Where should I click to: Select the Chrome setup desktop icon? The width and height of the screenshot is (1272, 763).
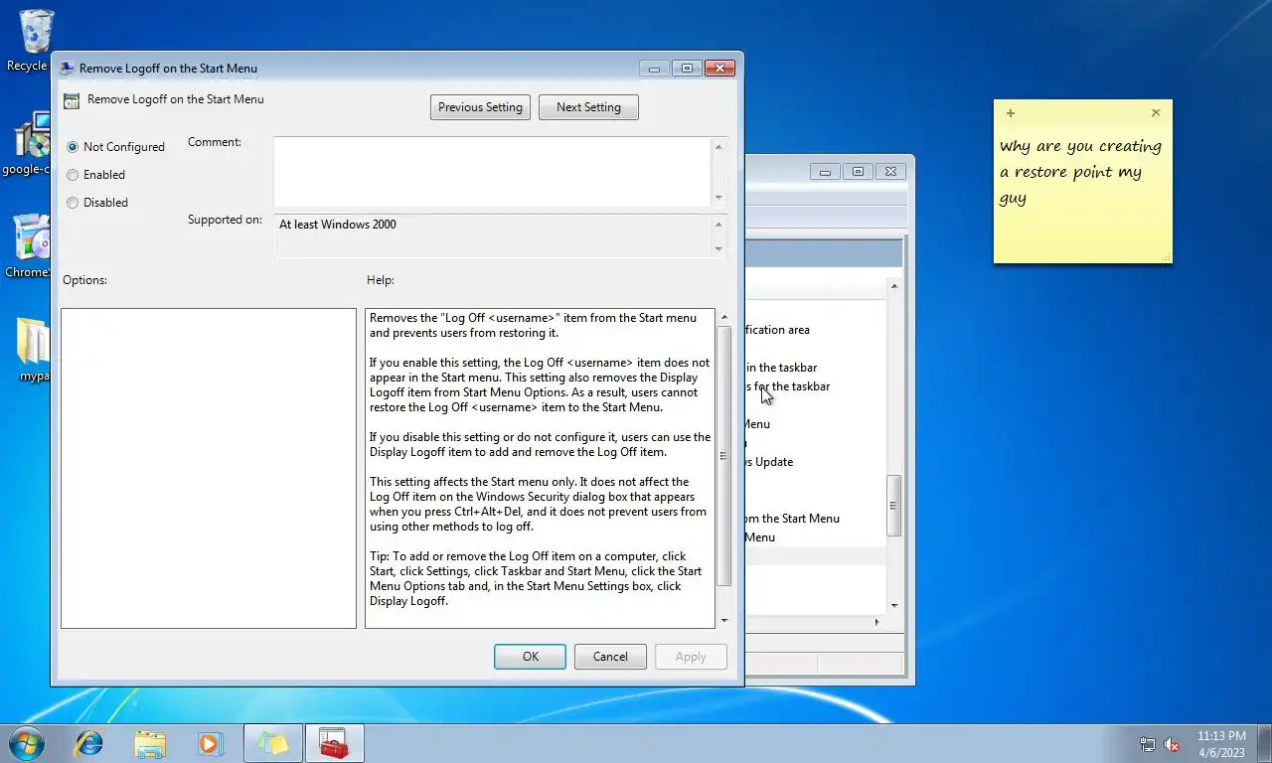coord(30,246)
